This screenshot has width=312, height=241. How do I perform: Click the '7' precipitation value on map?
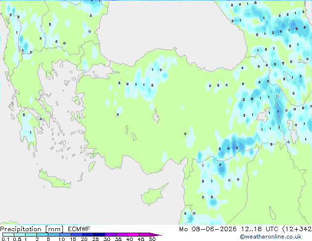[278, 112]
